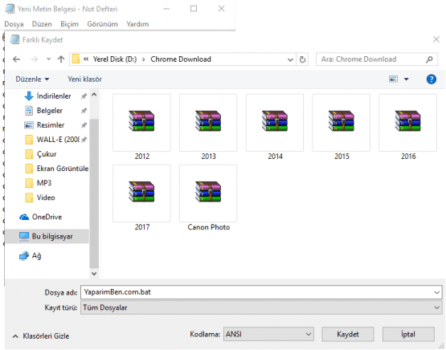
Task: Open the 2012 archive file
Action: [x=141, y=128]
